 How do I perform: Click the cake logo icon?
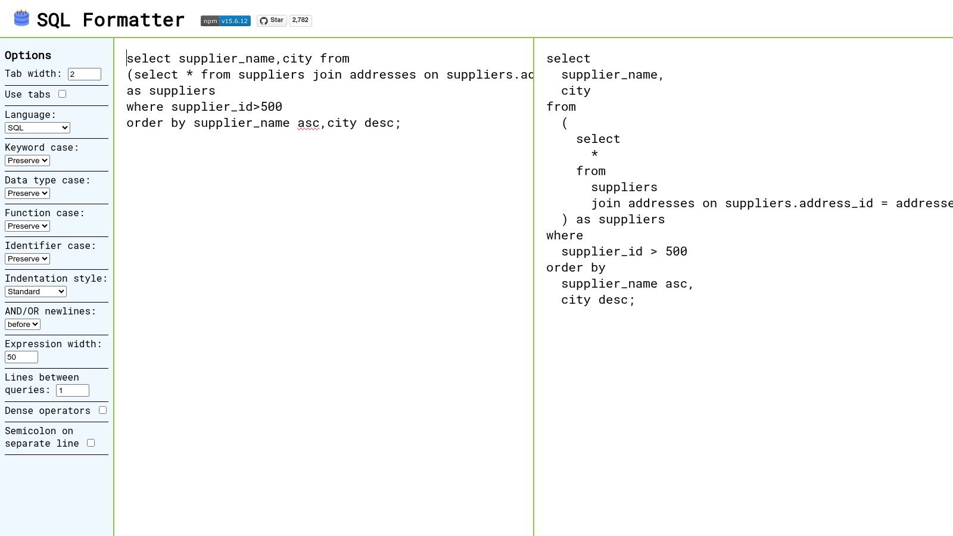tap(21, 17)
